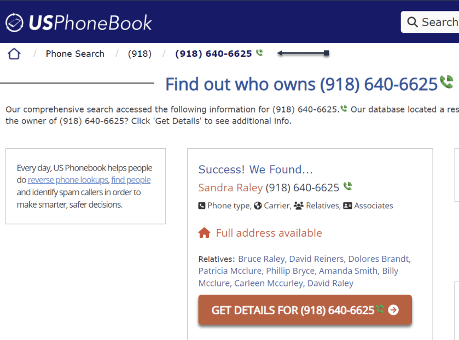459x340 pixels.
Task: Select relative Dolores Brandt
Action: pos(379,259)
